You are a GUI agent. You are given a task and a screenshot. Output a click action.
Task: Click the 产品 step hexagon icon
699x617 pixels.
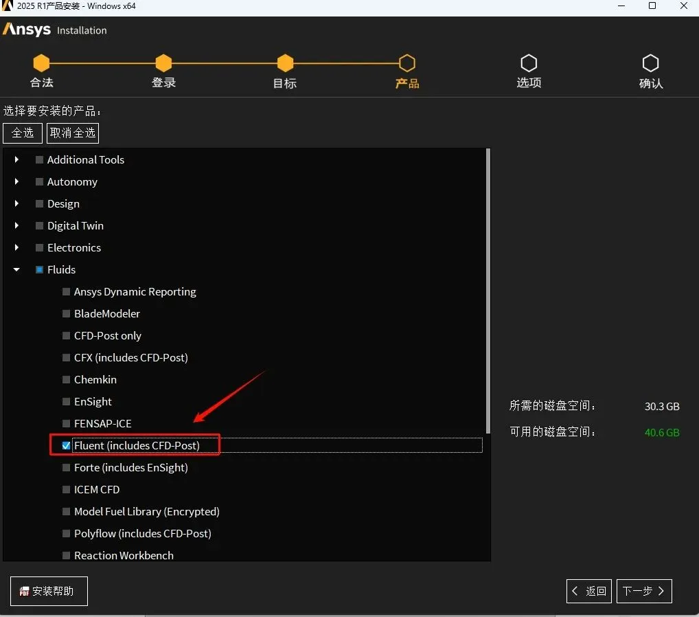(407, 63)
